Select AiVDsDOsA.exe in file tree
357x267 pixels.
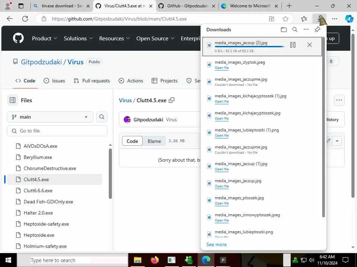[x=40, y=146]
